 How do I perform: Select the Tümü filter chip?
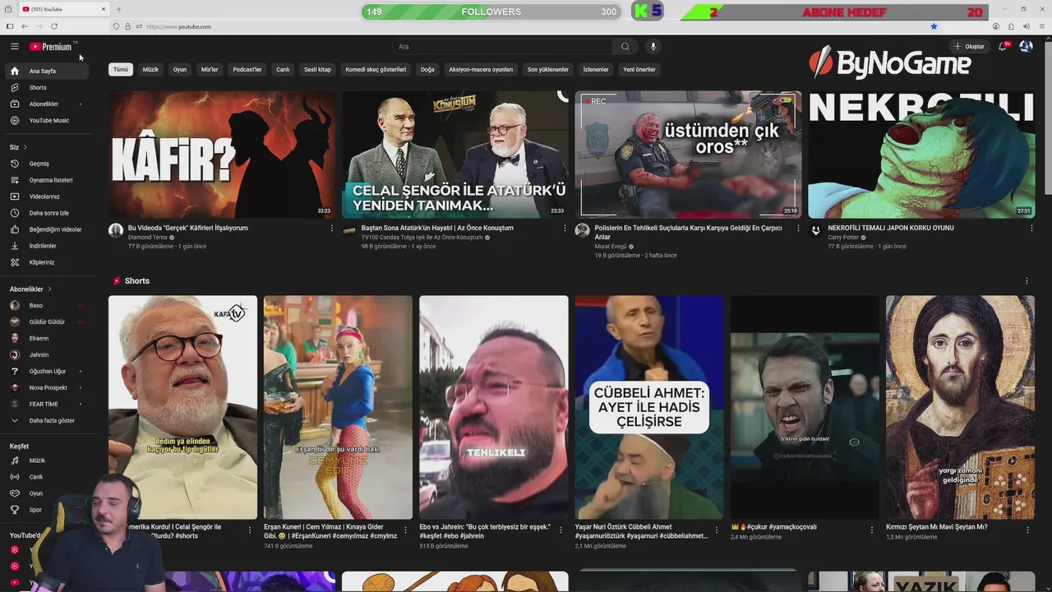point(121,70)
